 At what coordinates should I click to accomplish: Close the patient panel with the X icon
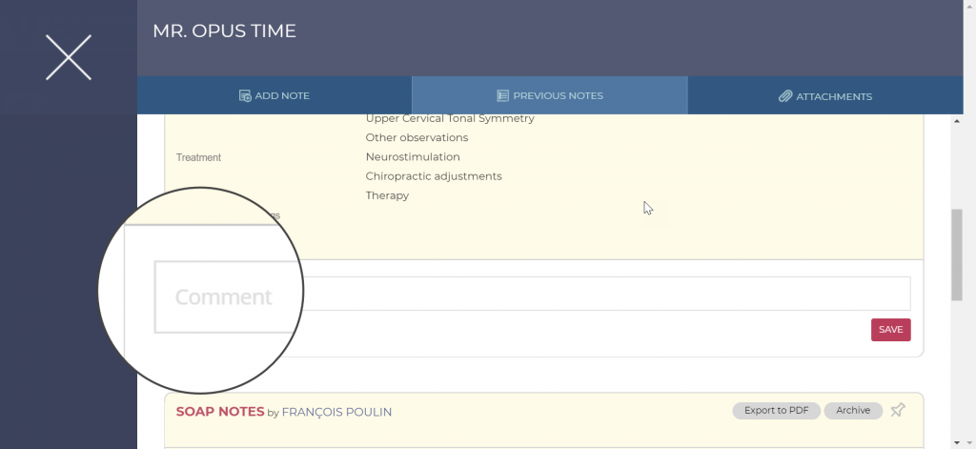pyautogui.click(x=69, y=57)
